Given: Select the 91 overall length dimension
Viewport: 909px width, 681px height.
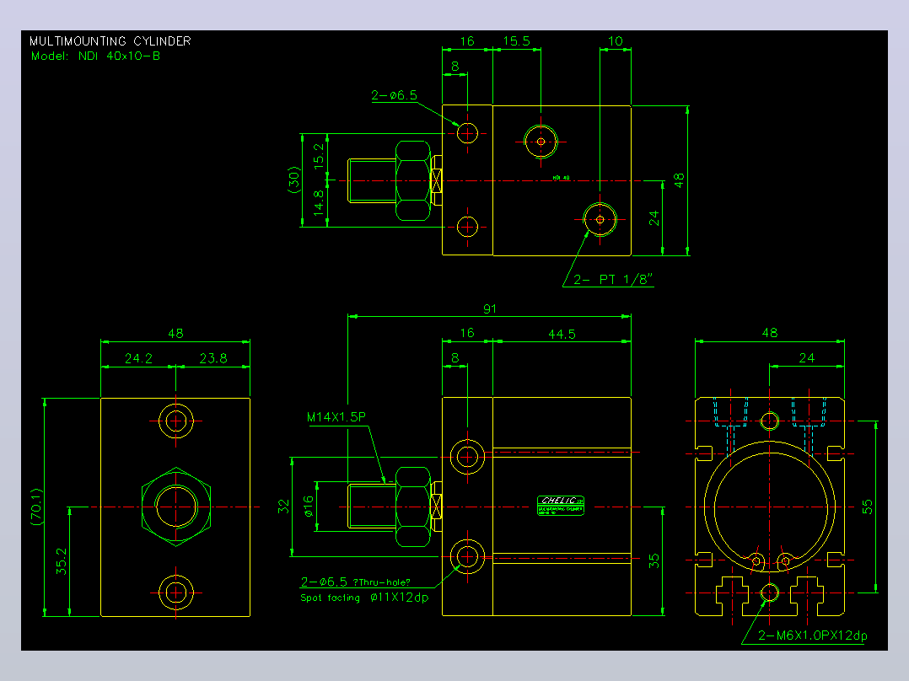Looking at the screenshot, I should click(490, 309).
